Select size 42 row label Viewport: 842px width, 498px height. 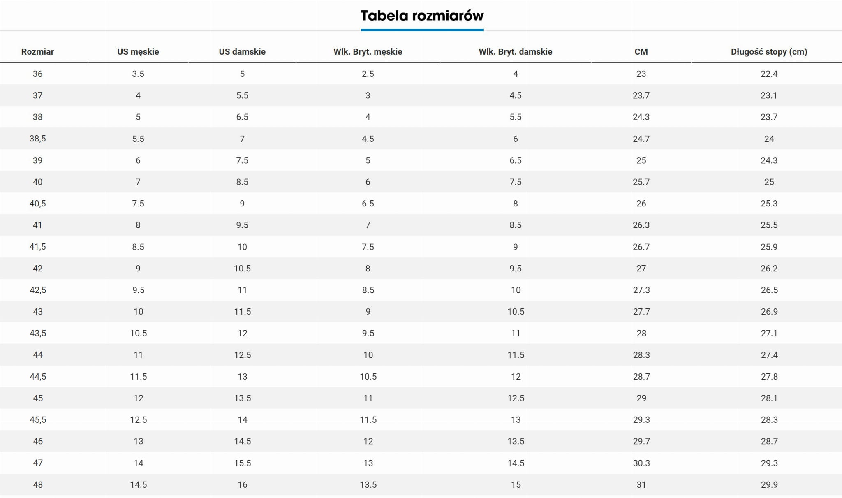37,269
